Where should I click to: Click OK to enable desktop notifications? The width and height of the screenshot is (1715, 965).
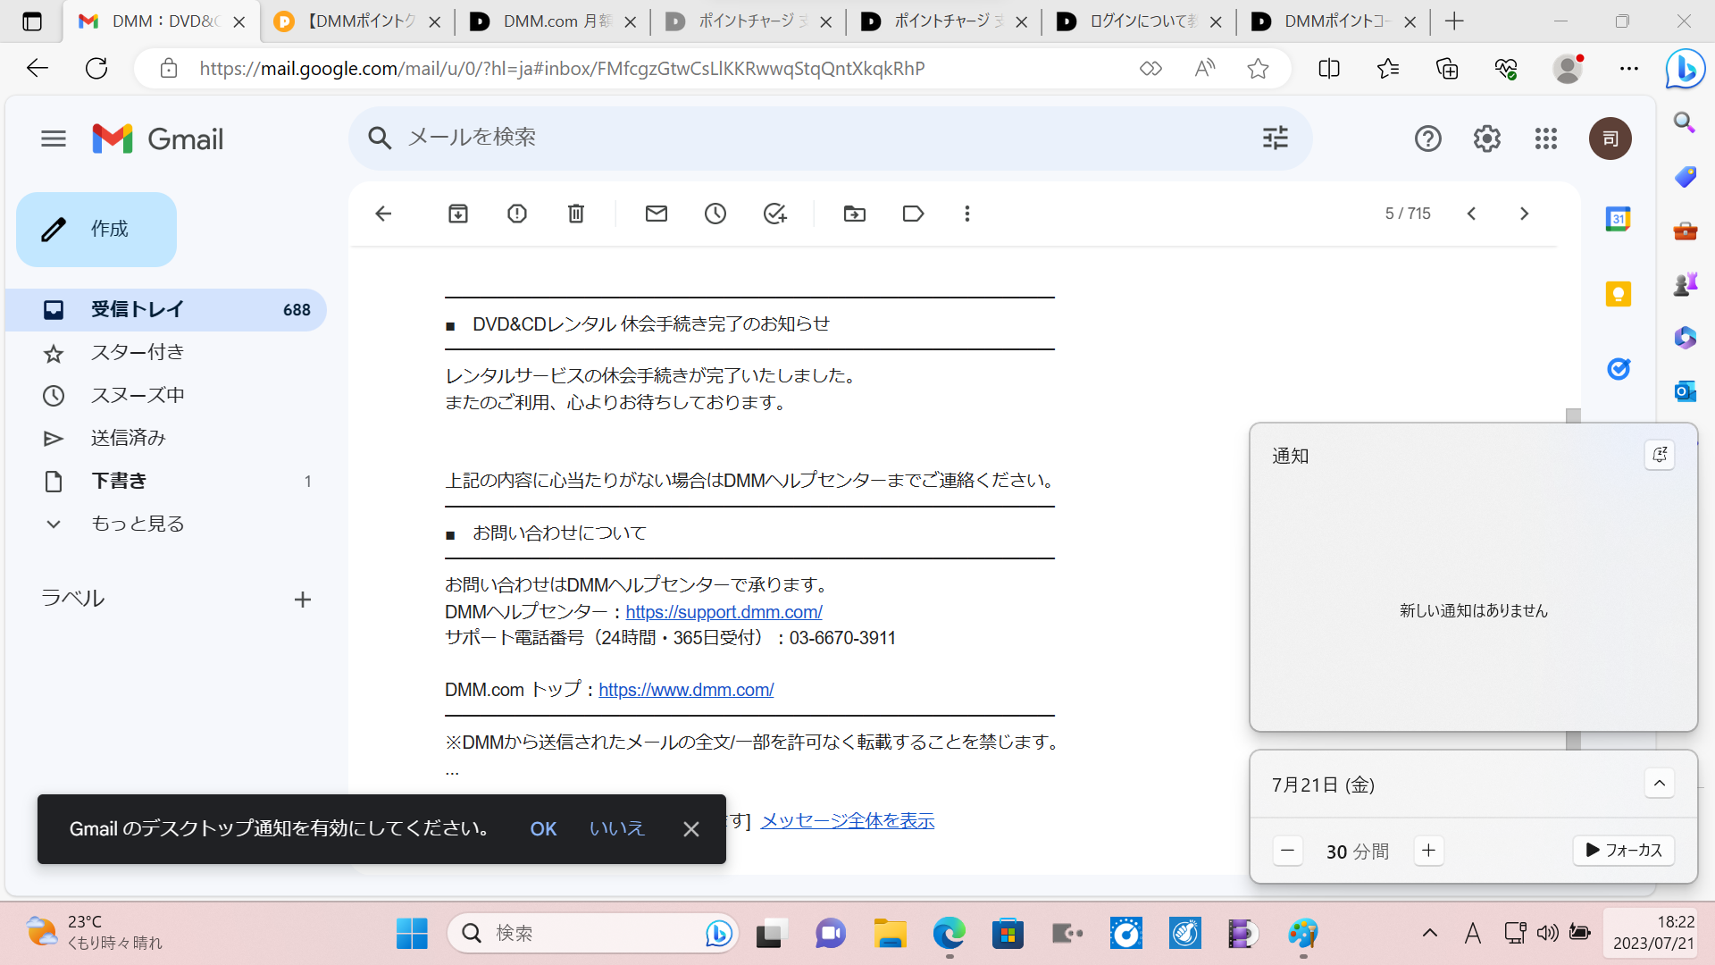tap(543, 828)
